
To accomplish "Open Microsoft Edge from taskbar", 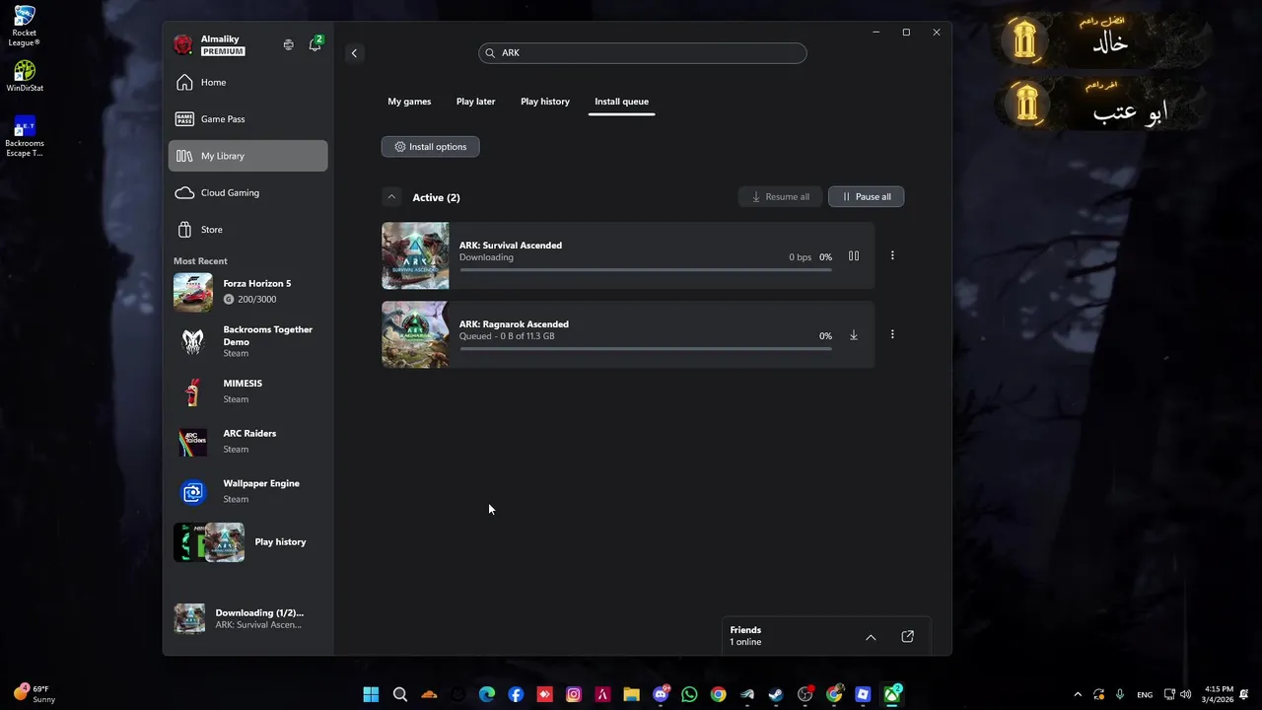I will click(487, 694).
